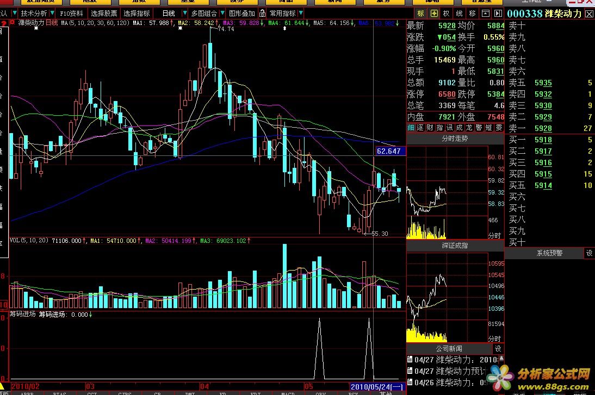Select the 线 line drawing tool
The image size is (595, 395).
pos(459,13)
